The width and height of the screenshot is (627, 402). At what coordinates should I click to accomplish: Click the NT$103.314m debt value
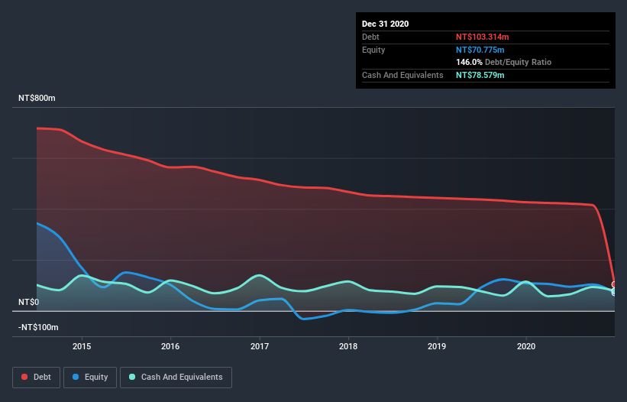point(482,37)
